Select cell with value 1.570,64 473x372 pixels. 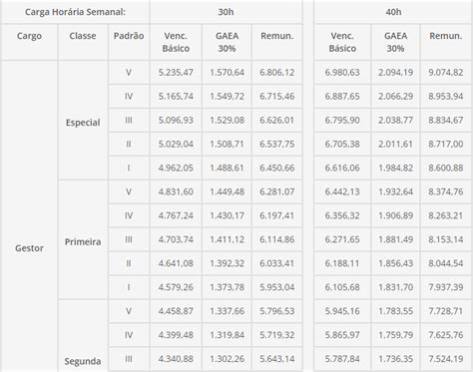tap(227, 72)
